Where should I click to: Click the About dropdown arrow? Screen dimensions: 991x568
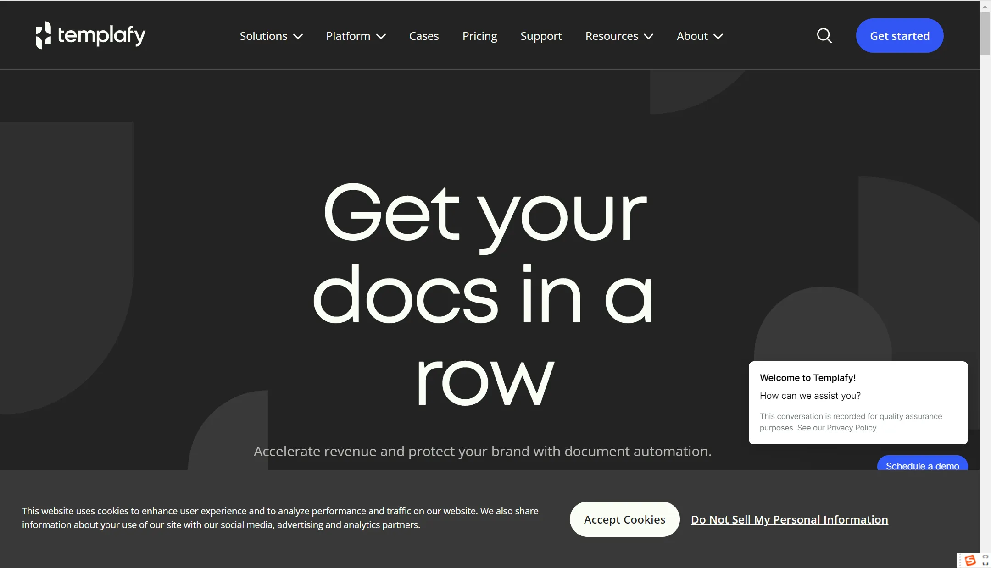718,35
